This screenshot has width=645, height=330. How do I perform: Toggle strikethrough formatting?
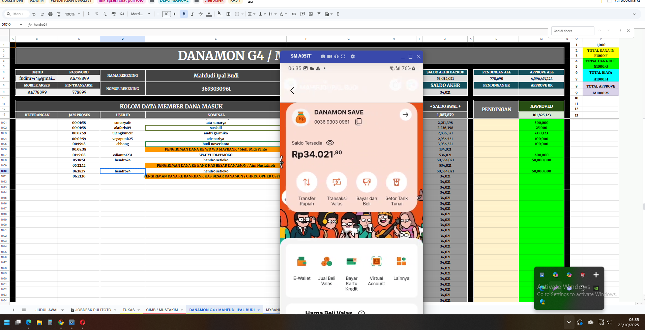click(x=201, y=14)
